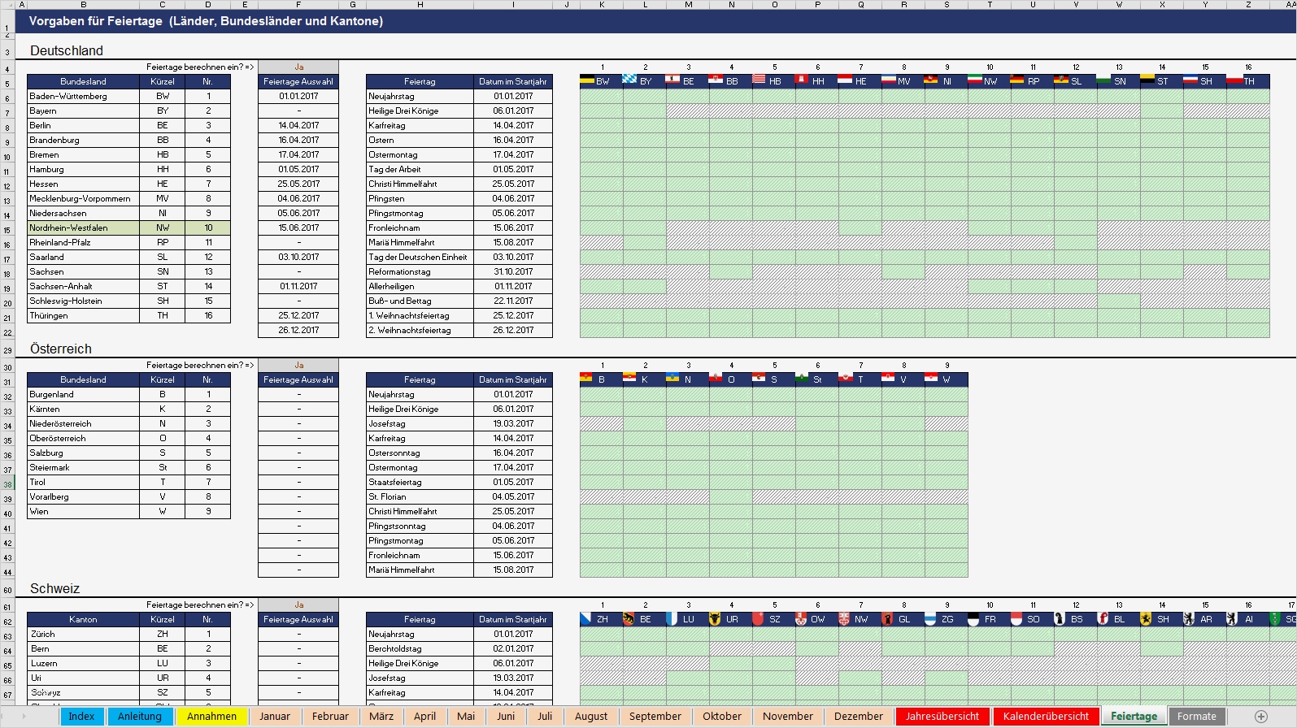Click the Sachsen SN flag icon
Viewport: 1297px width, 728px height.
1103,79
